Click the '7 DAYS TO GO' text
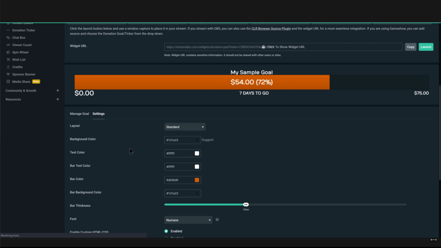The width and height of the screenshot is (441, 248). 254,93
